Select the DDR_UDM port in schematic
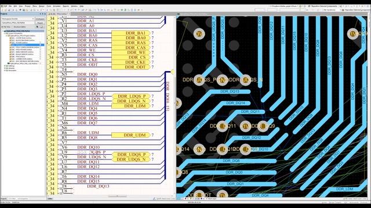The width and height of the screenshot is (371, 208). point(131,135)
